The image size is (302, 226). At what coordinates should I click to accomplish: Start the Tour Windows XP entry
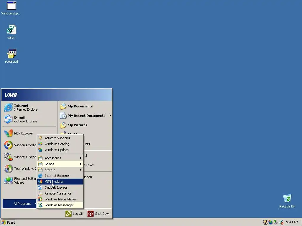tap(20, 169)
